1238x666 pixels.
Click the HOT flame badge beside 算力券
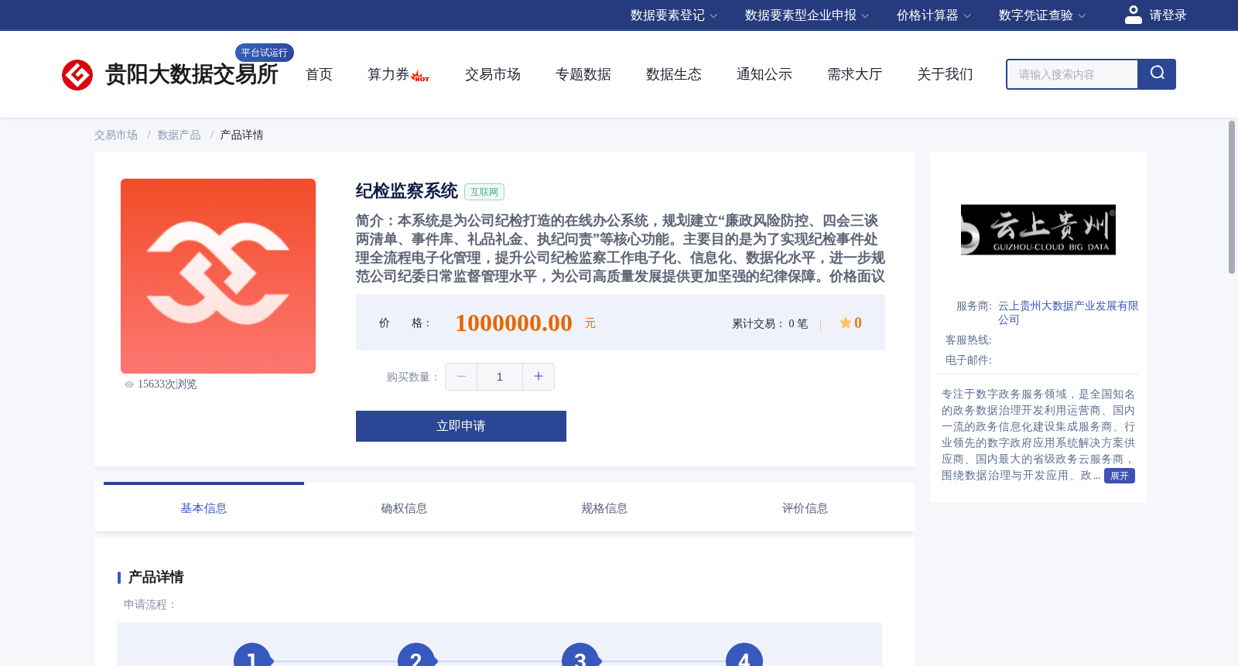pyautogui.click(x=420, y=77)
